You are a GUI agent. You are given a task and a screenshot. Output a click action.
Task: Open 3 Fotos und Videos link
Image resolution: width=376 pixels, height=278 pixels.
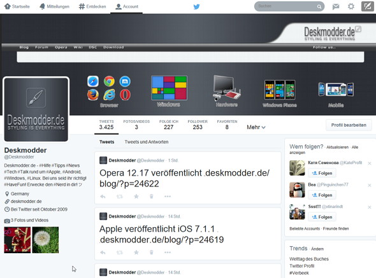tap(29, 220)
